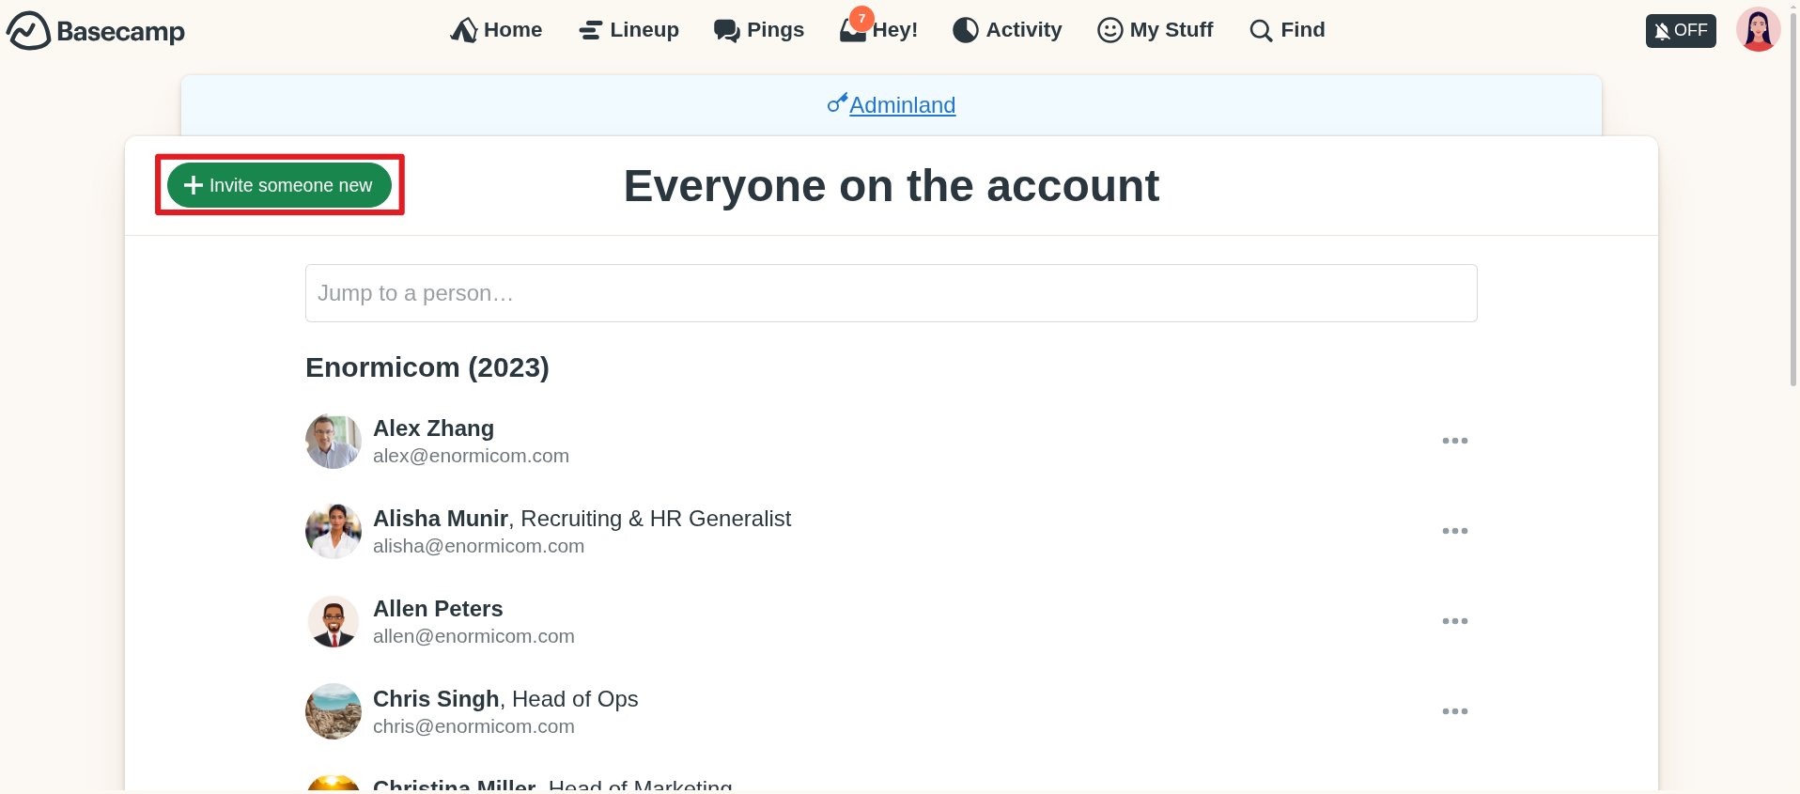Select allen@enormicom.com email text
This screenshot has width=1800, height=794.
click(x=473, y=636)
